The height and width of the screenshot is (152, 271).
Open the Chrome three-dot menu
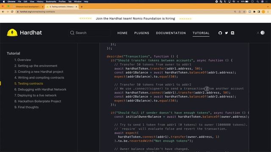pos(268,12)
